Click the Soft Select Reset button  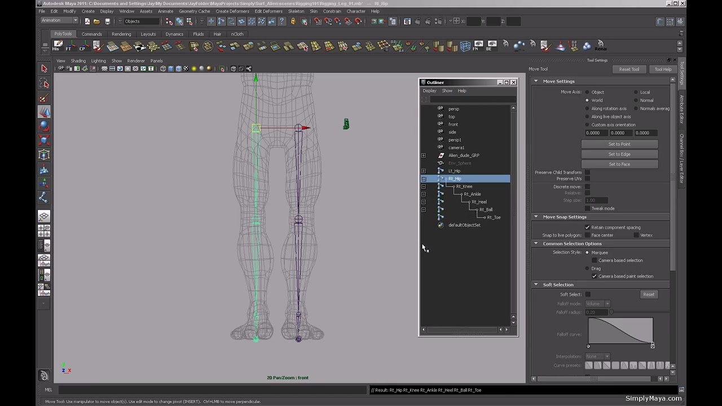649,294
